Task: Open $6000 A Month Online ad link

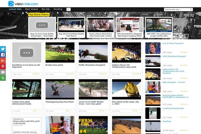Action: click(x=25, y=132)
